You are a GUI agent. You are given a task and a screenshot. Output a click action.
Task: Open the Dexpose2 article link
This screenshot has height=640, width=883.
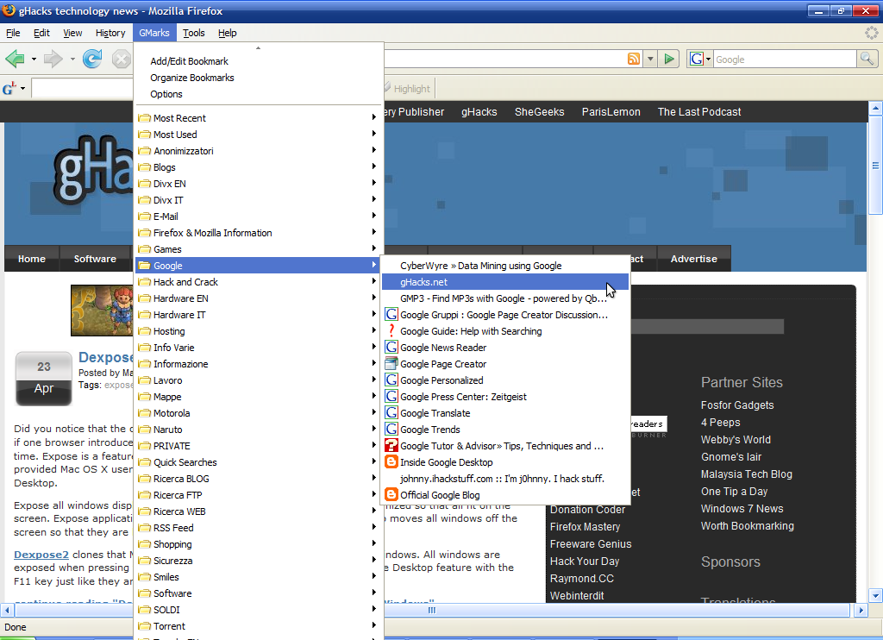tap(41, 555)
